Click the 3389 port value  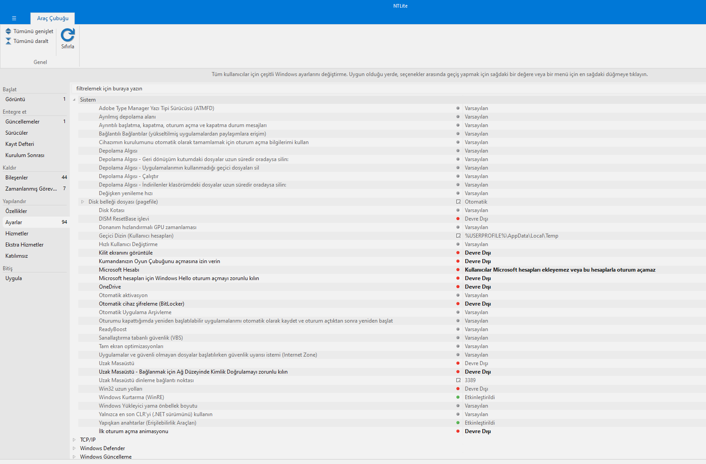[470, 380]
